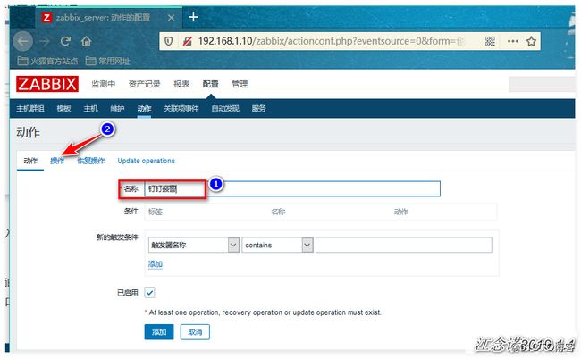The image size is (581, 358).
Task: Switch to the 恢复操作 tab
Action: [91, 161]
